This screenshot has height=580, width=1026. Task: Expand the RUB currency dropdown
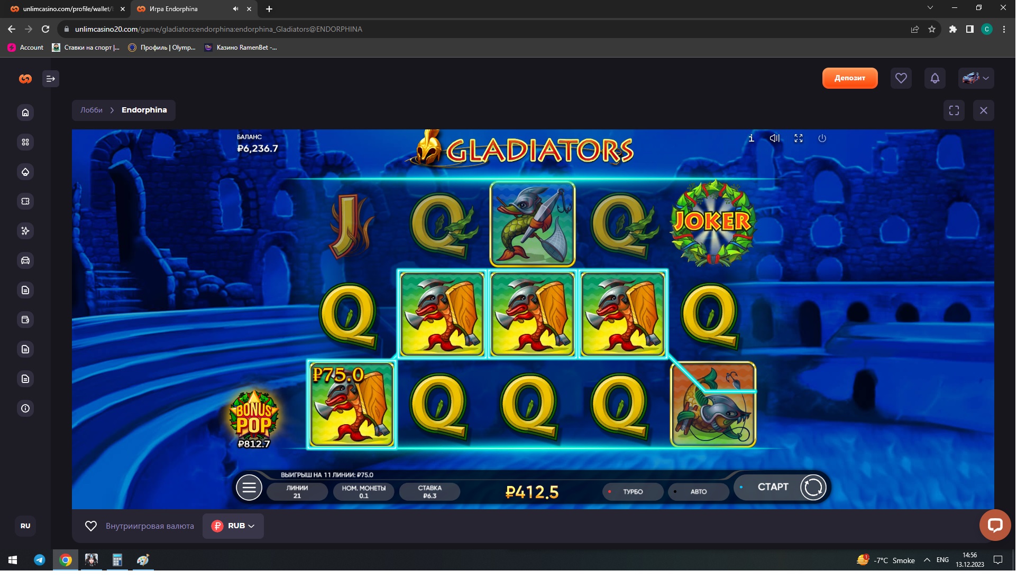tap(233, 526)
